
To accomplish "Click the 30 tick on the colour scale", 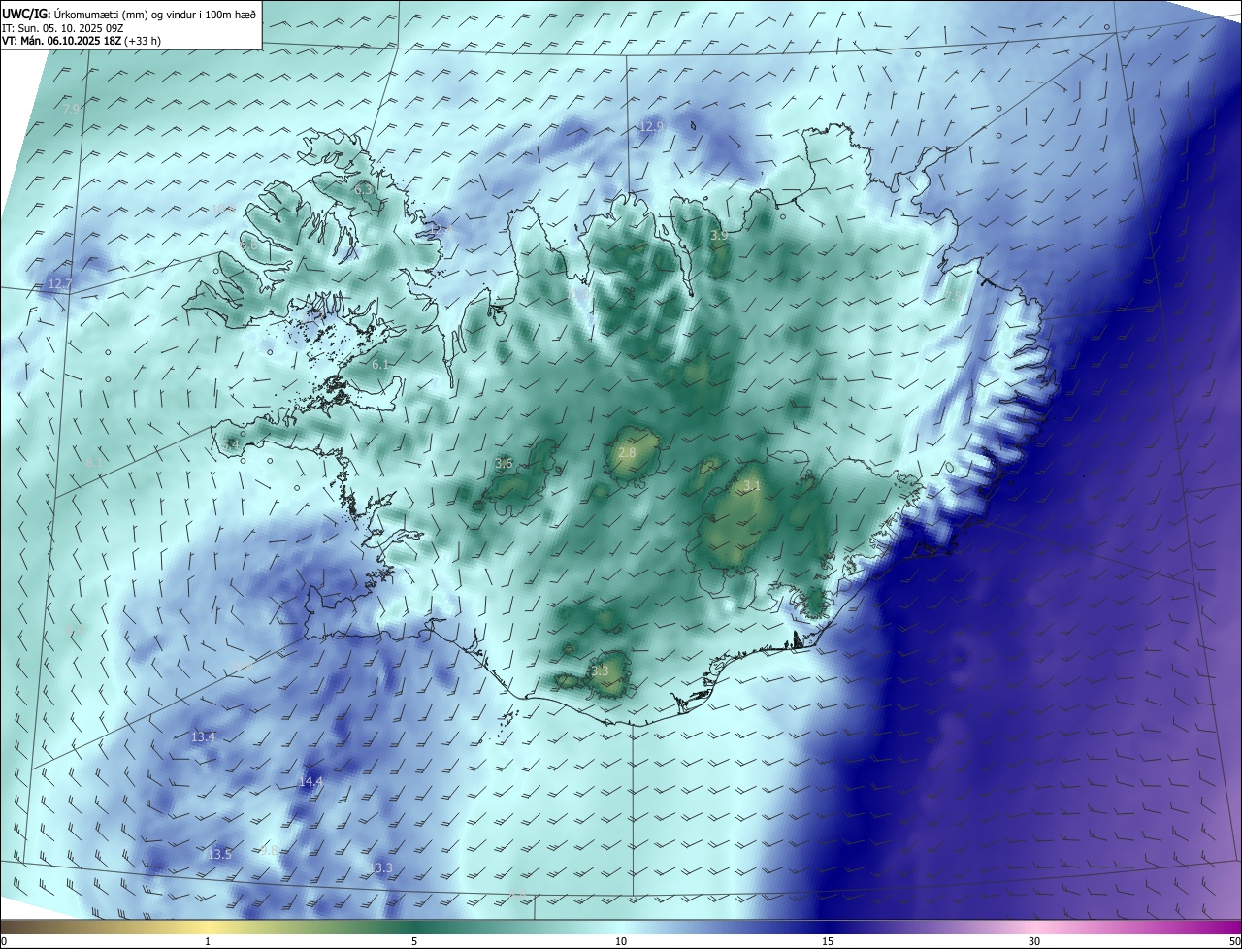I will [x=1034, y=941].
